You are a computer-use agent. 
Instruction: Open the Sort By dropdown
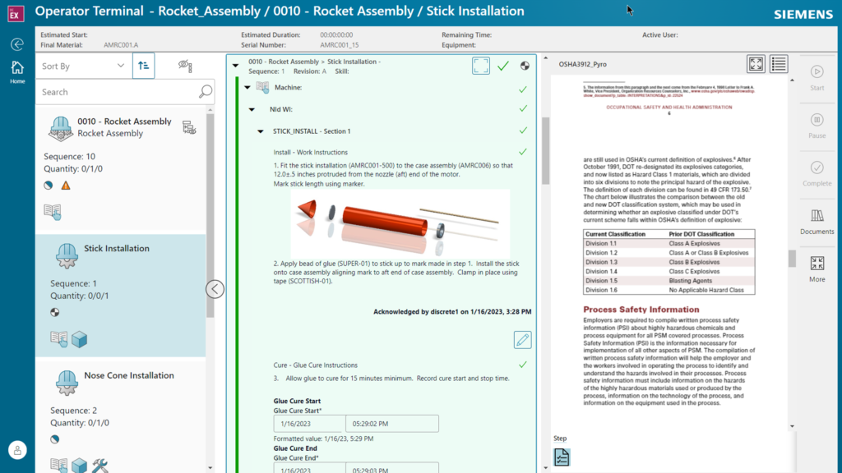83,66
